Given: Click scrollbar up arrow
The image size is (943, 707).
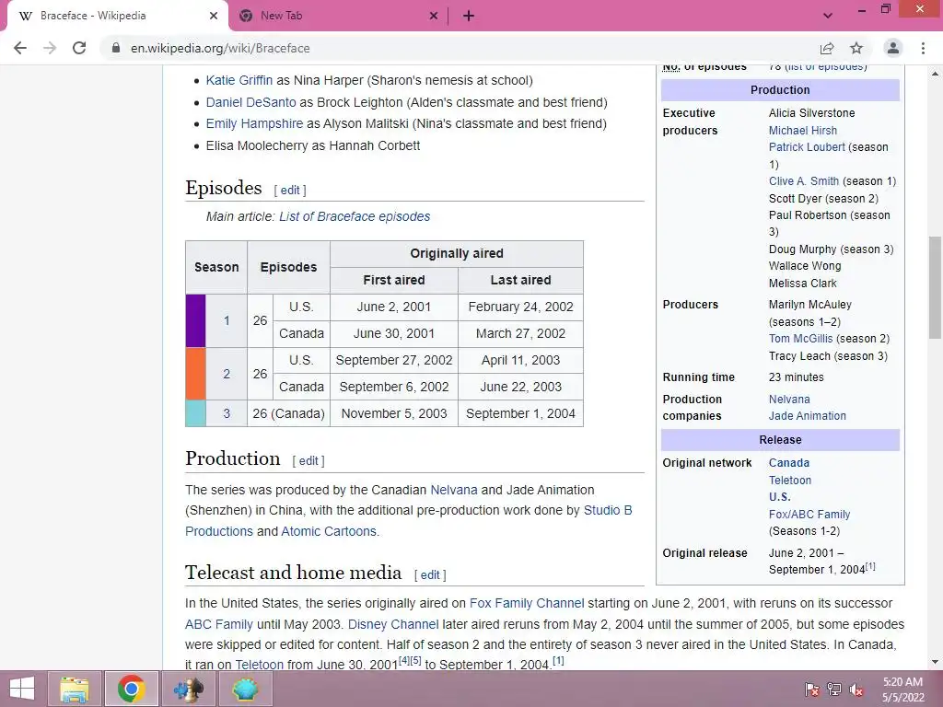Looking at the screenshot, I should (935, 74).
